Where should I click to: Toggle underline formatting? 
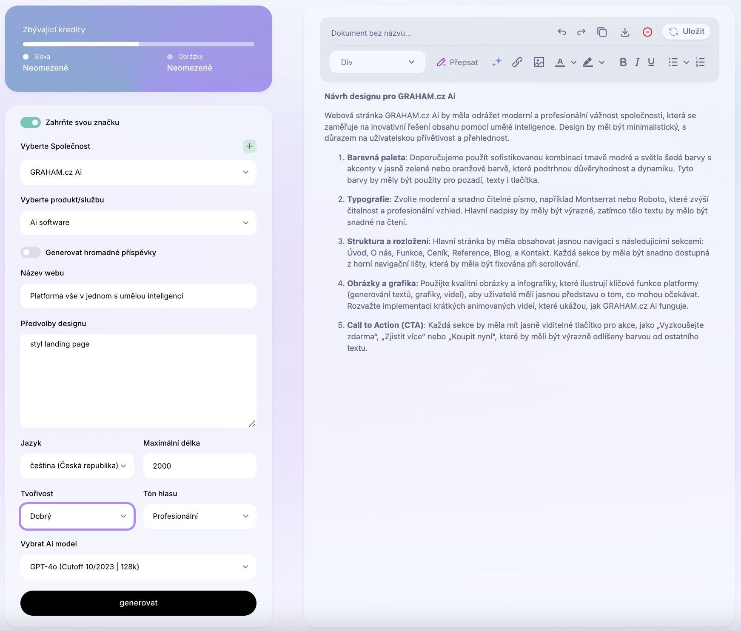coord(651,63)
